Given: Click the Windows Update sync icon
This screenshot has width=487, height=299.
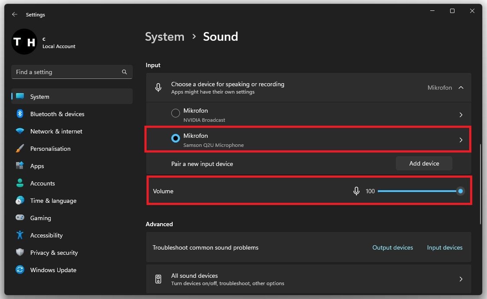Looking at the screenshot, I should pos(20,270).
